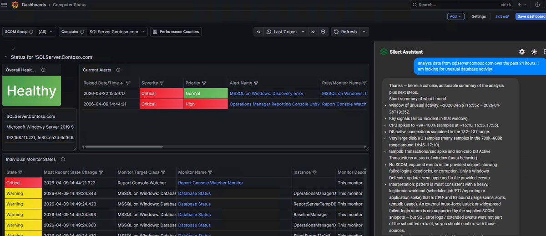Viewport: 546px width, 236px height.
Task: Show Current Alerts panel info icon
Action: tap(118, 70)
